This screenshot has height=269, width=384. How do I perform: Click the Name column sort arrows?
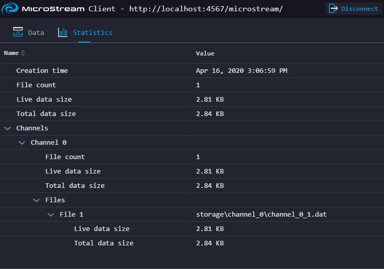coord(23,53)
